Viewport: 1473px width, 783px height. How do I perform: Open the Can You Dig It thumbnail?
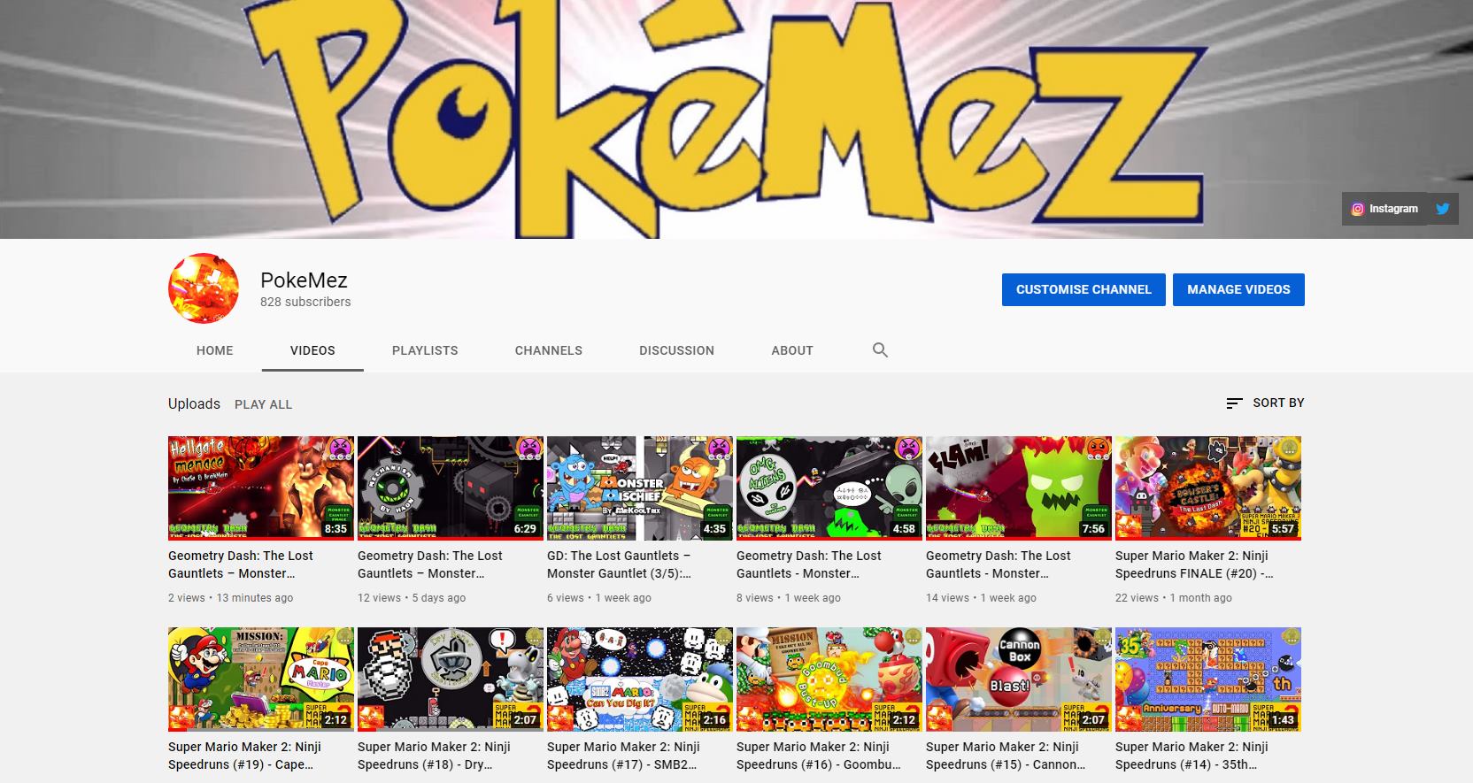(640, 679)
